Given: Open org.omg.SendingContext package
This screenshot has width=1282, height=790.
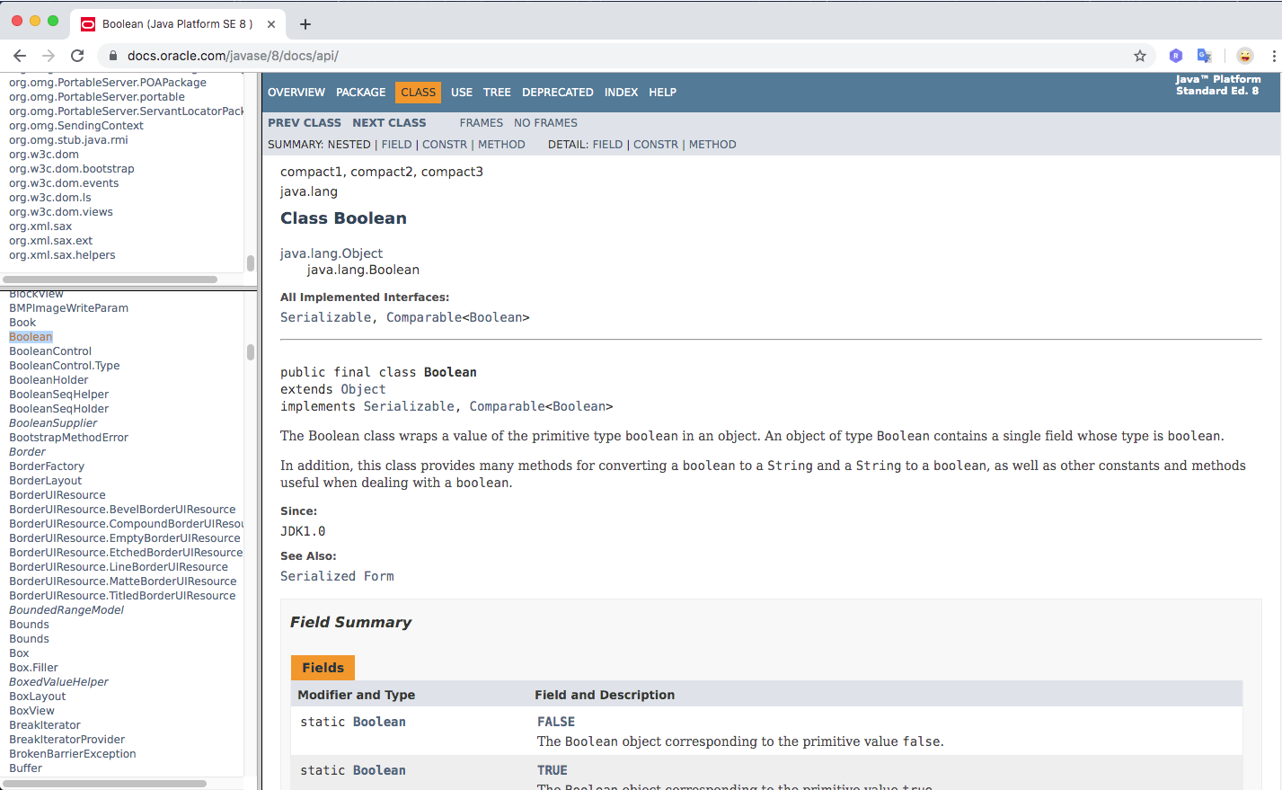Looking at the screenshot, I should point(76,126).
